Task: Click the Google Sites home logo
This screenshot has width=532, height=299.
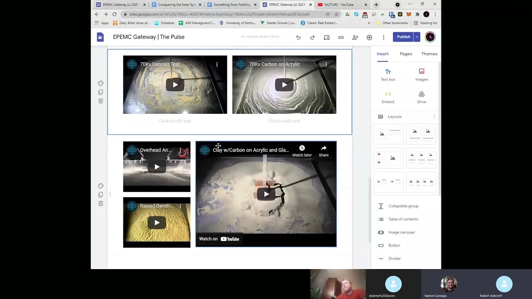Action: [x=100, y=37]
